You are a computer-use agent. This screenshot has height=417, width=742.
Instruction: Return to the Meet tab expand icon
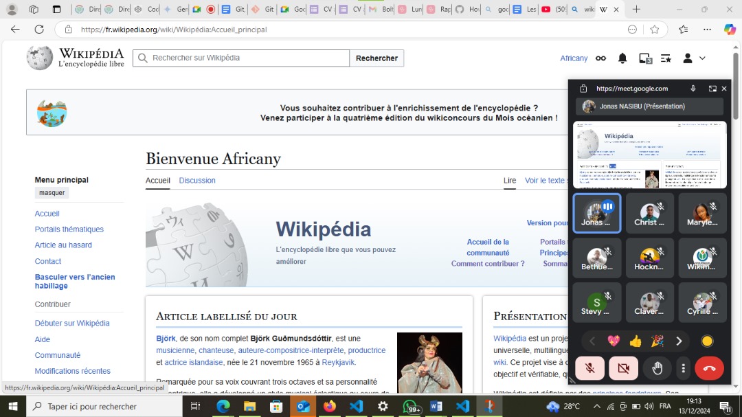pyautogui.click(x=712, y=89)
